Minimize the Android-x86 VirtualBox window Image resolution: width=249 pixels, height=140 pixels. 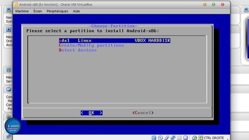tap(205, 4)
